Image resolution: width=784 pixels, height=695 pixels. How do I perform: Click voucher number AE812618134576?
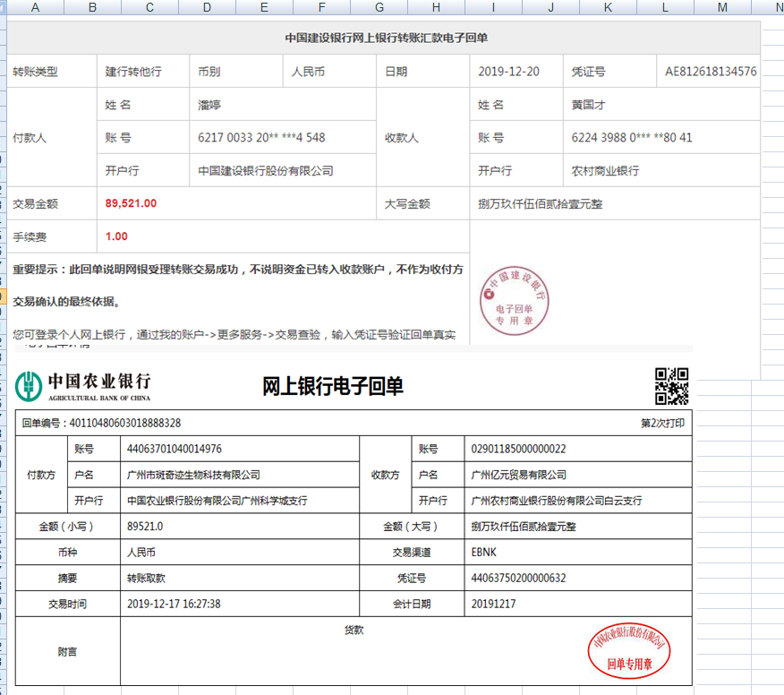click(711, 72)
